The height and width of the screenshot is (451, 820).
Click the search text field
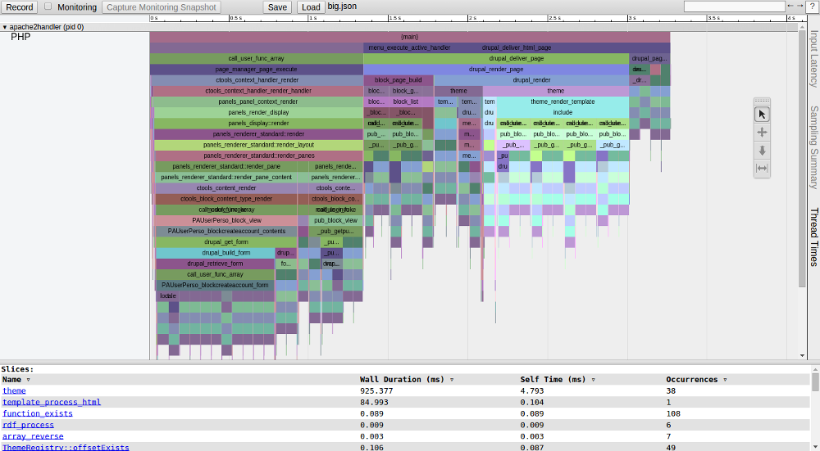pyautogui.click(x=734, y=7)
